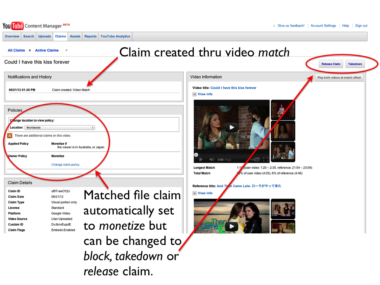Go to the Uploads tab
Image resolution: width=380 pixels, height=285 pixels.
(x=45, y=36)
